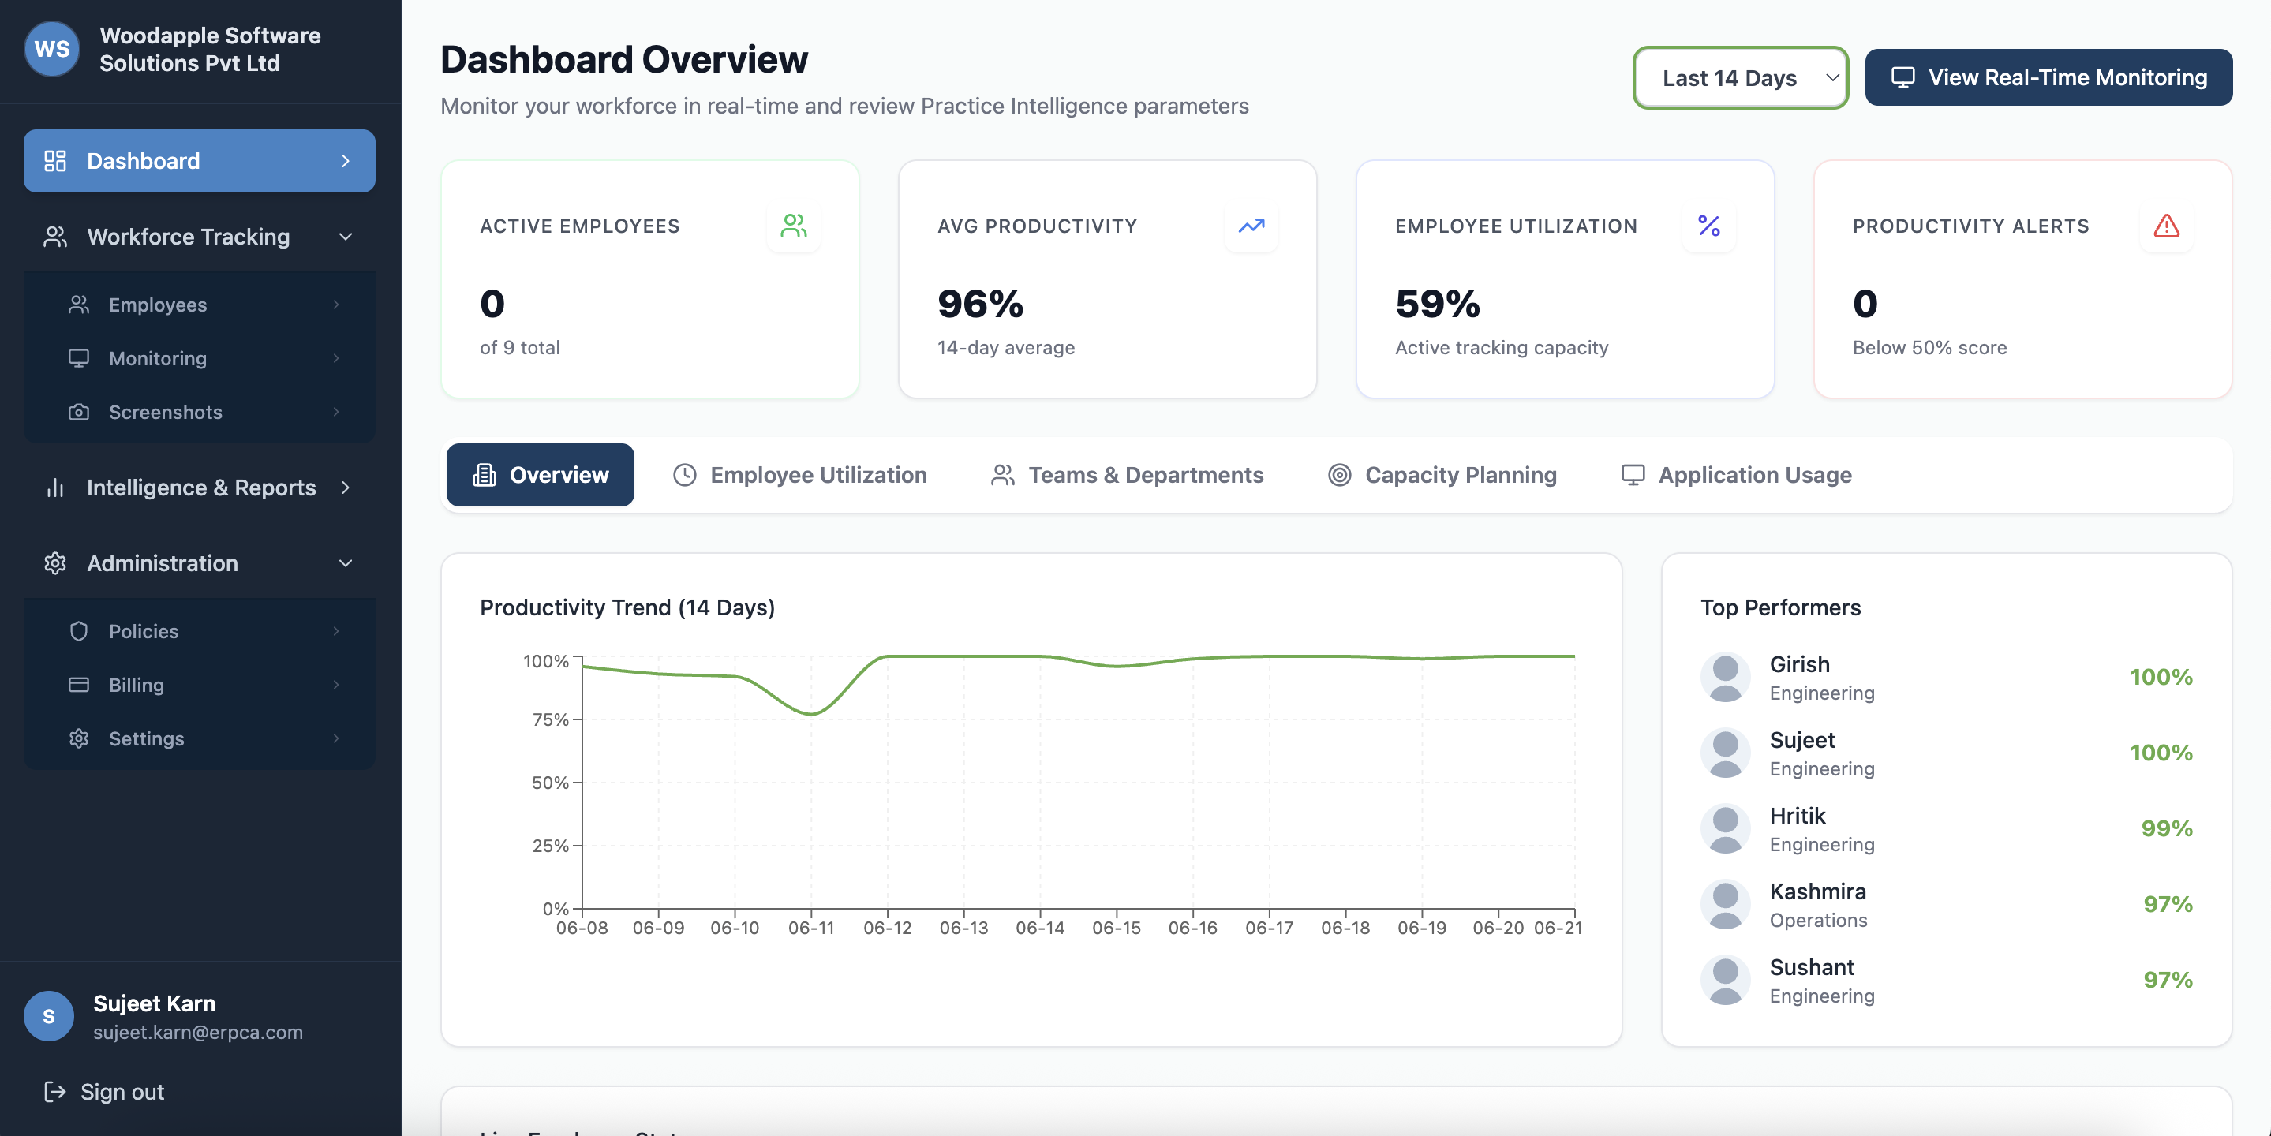
Task: Click the Productivity Alerts warning triangle icon
Action: [2166, 226]
